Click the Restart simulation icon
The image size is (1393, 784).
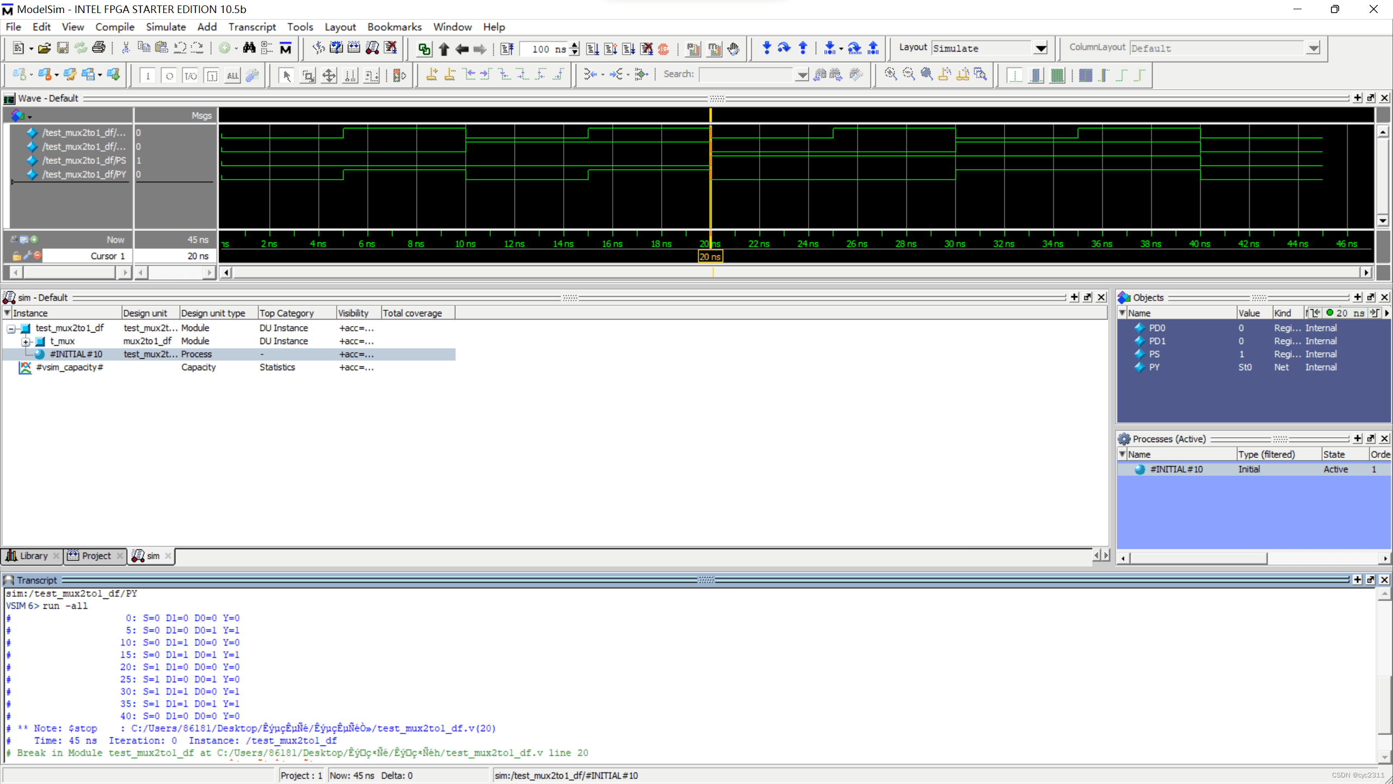pos(507,49)
